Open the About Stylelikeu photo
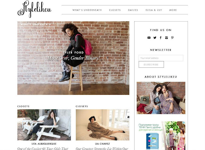205x150 pixels. click(x=161, y=98)
